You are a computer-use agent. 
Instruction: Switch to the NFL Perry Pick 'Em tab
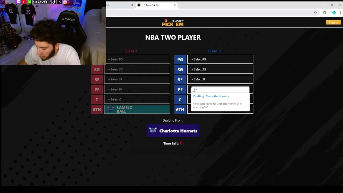click(x=157, y=5)
